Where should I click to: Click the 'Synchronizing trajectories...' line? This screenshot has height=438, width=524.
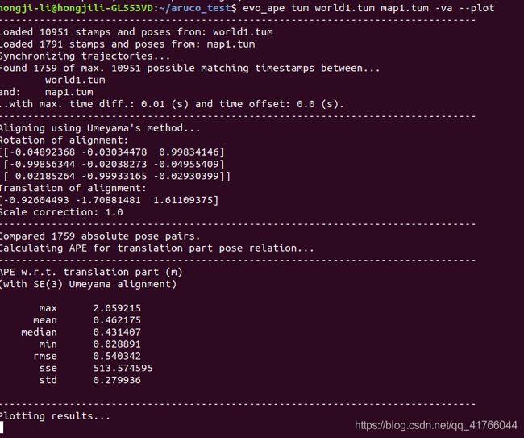(x=85, y=56)
